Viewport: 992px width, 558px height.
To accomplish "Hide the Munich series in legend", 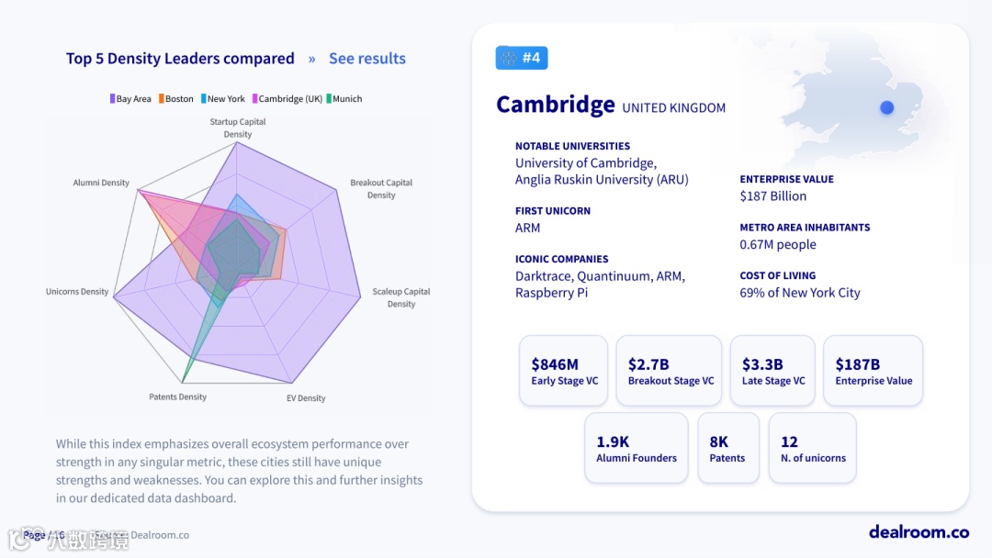I will (344, 99).
